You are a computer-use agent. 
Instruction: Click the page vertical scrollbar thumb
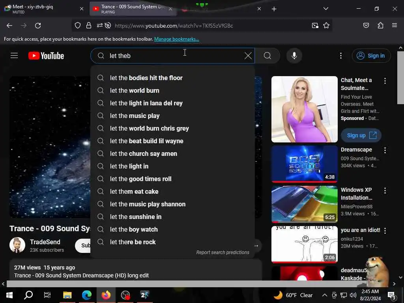tap(400, 77)
